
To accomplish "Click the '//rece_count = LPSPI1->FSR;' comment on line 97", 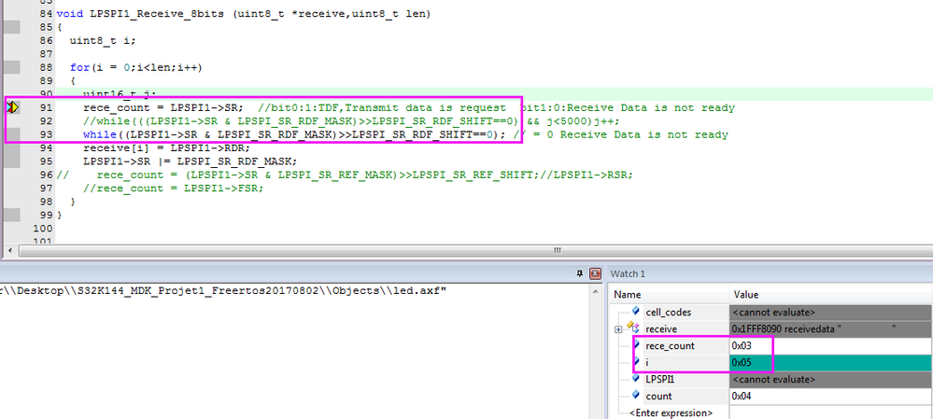I will click(173, 188).
